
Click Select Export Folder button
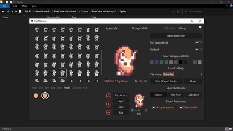(x=166, y=81)
